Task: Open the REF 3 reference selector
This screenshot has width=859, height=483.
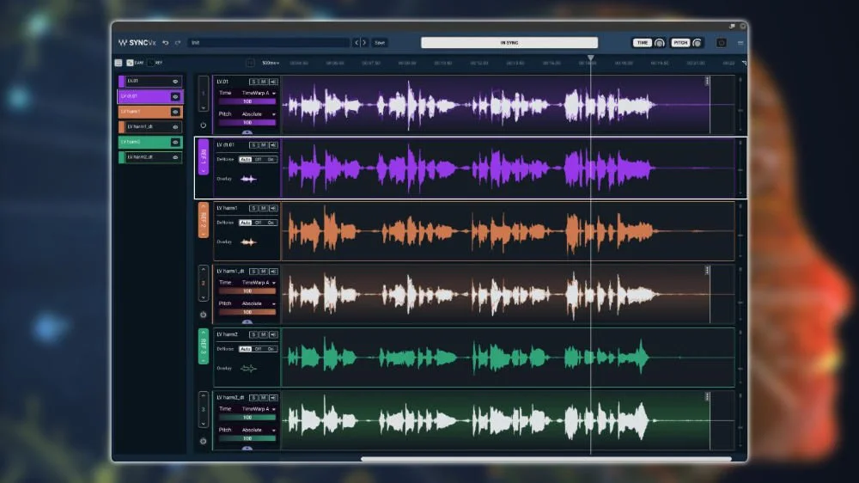Action: (204, 346)
